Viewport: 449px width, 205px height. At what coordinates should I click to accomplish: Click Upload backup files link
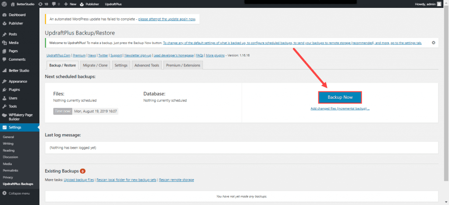point(79,180)
